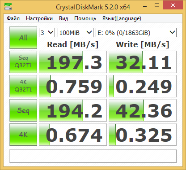Click the CrystalDiskMark 5.2.0 x64 title text
The image size is (186, 170).
pyautogui.click(x=93, y=7)
